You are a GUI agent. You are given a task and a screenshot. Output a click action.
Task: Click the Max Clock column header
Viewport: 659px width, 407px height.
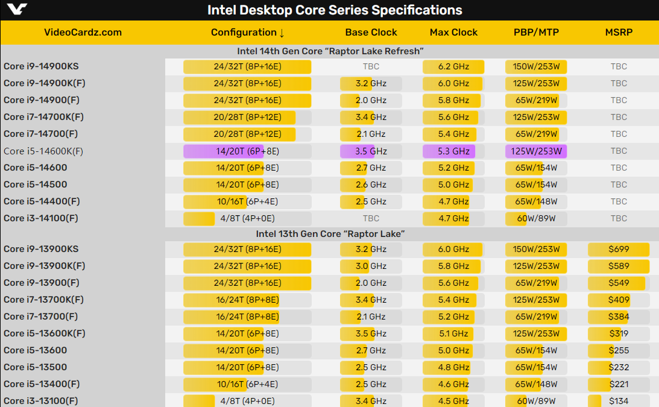453,33
